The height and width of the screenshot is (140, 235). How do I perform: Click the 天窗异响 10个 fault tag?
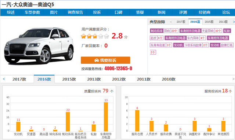(201, 31)
